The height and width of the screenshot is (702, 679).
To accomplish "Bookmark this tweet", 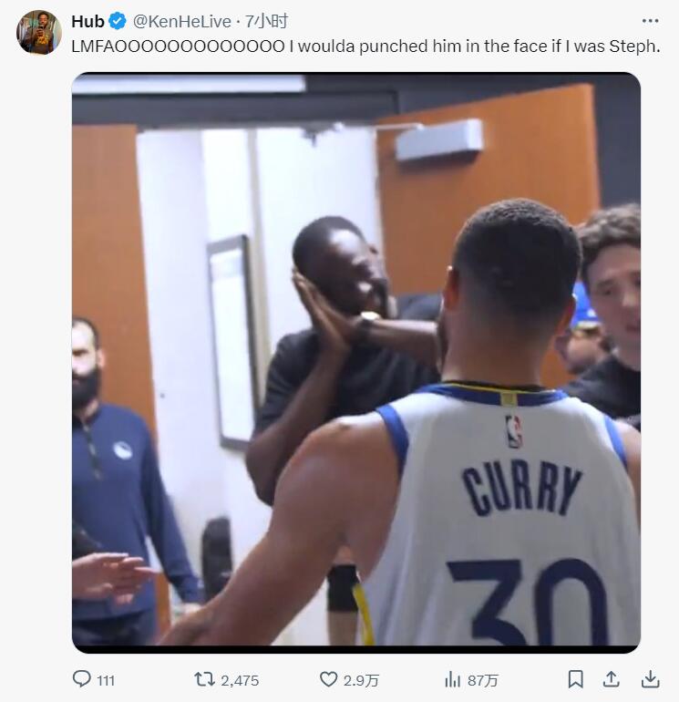I will tap(575, 679).
